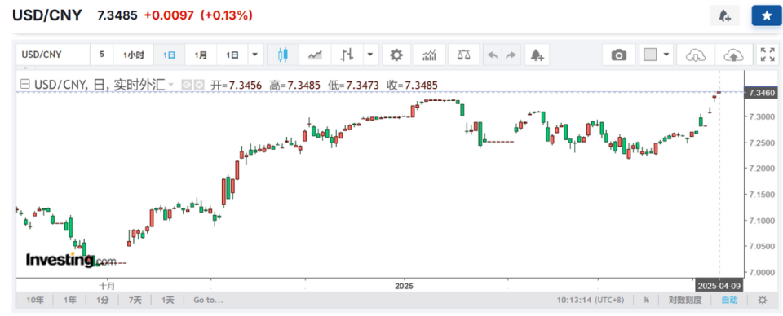Open chart properties gear in toolbar
The width and height of the screenshot is (783, 316).
click(x=396, y=55)
